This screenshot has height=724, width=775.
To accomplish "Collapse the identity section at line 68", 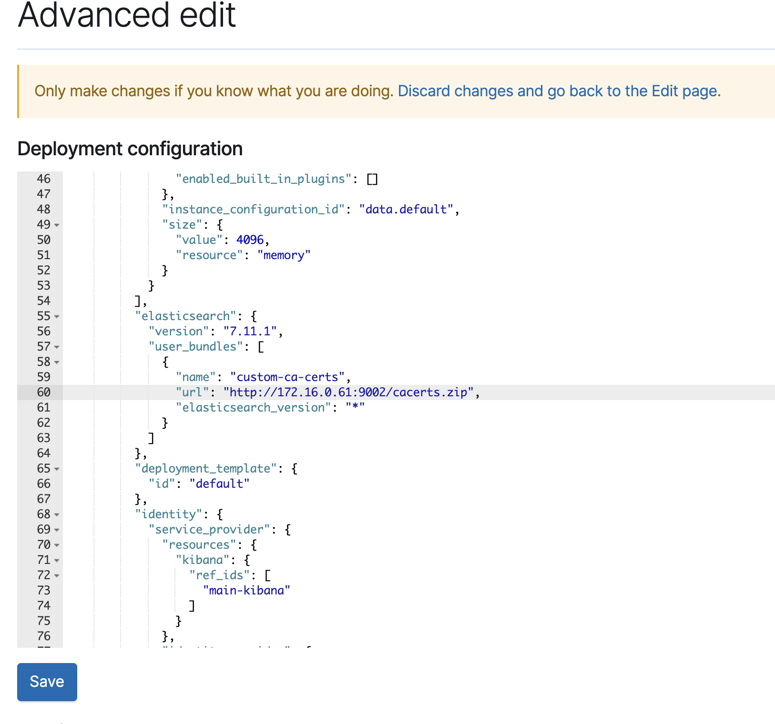I will (57, 514).
